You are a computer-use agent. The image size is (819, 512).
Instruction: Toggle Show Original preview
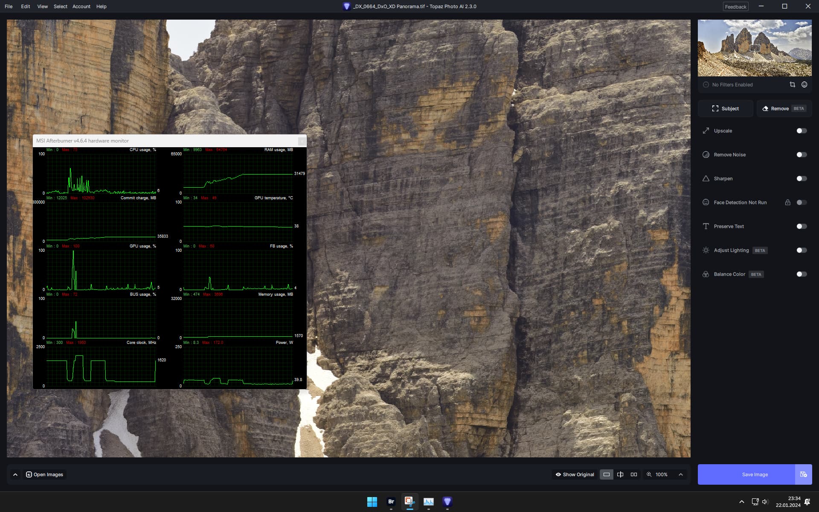pyautogui.click(x=575, y=474)
